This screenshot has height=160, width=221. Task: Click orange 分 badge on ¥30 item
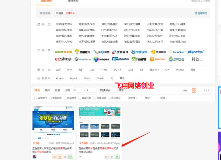[60, 157]
